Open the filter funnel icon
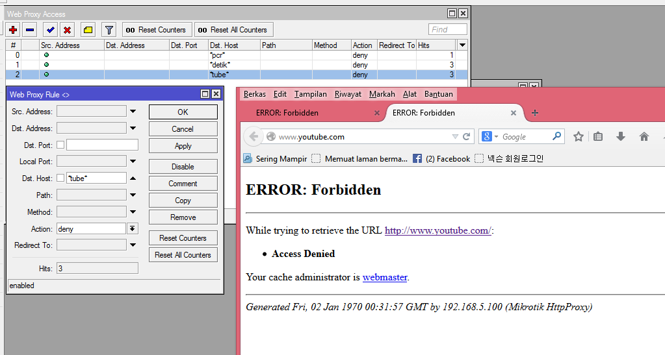Image resolution: width=665 pixels, height=355 pixels. pos(109,30)
